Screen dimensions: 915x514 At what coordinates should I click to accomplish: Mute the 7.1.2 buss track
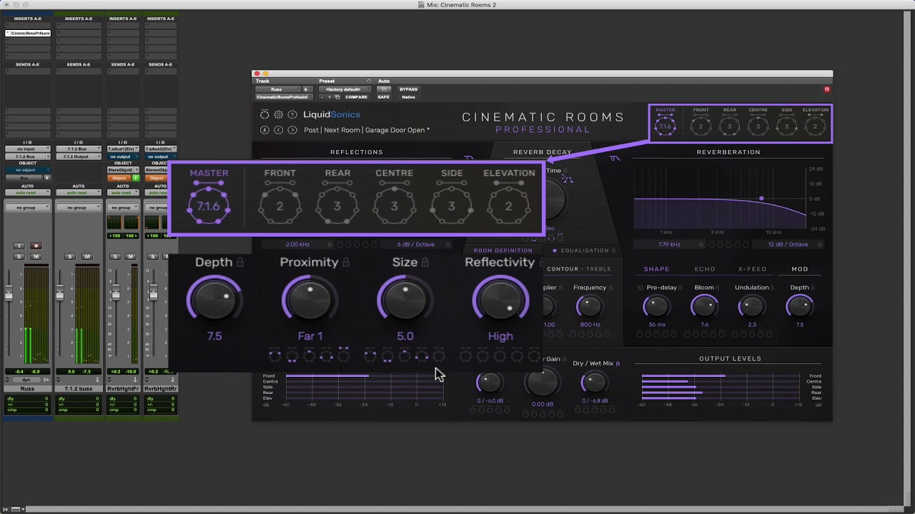coord(86,257)
